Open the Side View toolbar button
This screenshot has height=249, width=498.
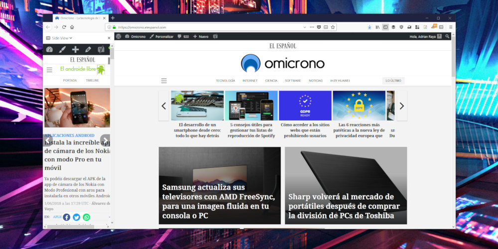tap(441, 27)
